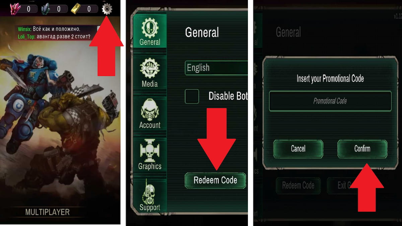The height and width of the screenshot is (226, 402).
Task: Confirm the promotional code
Action: (x=362, y=149)
